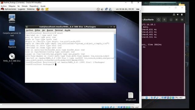This screenshot has height=110, width=195.
Task: Click the terminal prompt at the cursor line
Action: [x=41, y=64]
